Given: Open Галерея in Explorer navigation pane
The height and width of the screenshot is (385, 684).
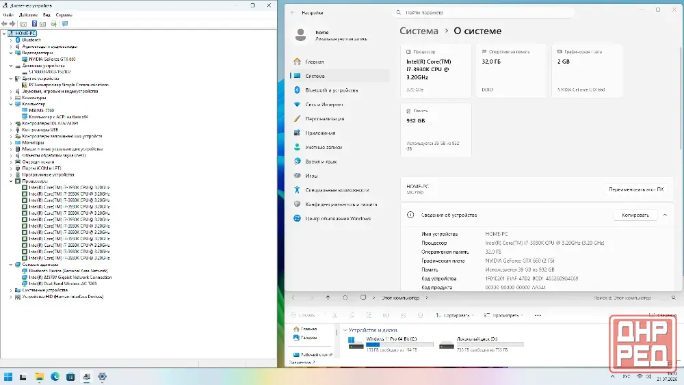Looking at the screenshot, I should pyautogui.click(x=305, y=338).
